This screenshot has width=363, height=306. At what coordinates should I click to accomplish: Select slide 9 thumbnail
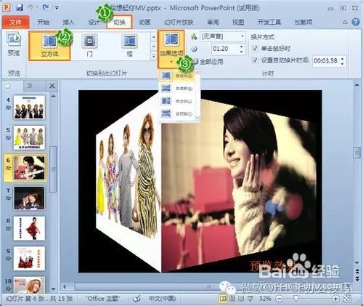coord(29,258)
